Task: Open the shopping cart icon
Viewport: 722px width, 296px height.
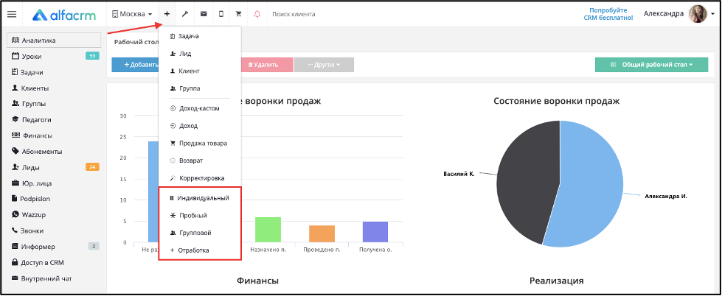Action: (x=238, y=14)
